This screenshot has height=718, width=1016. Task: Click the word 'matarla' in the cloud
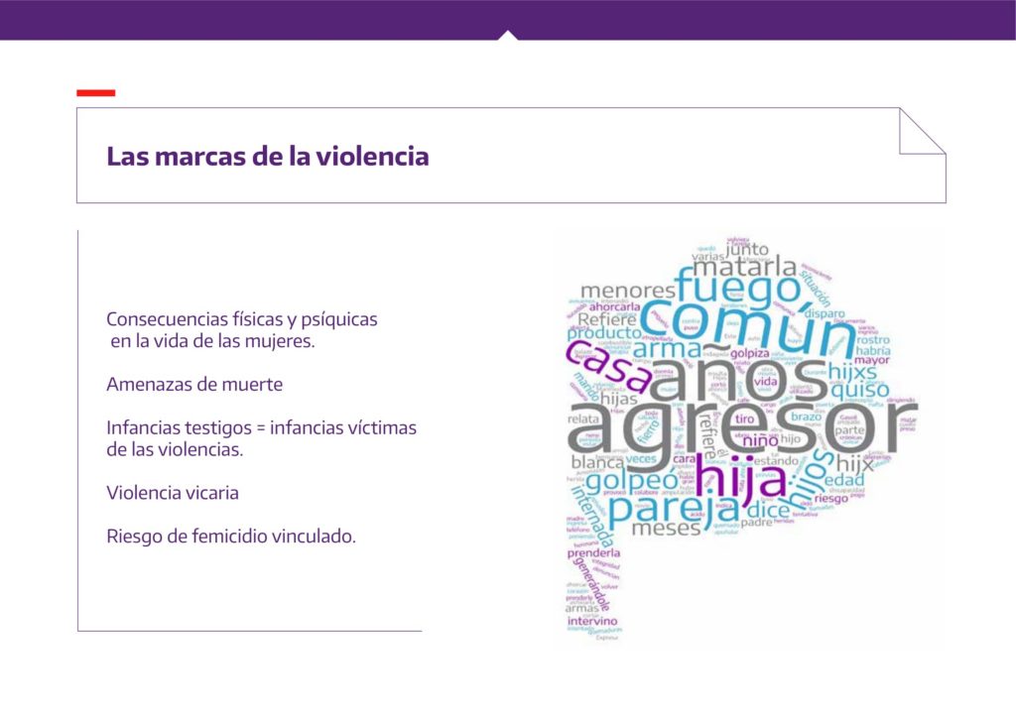745,266
